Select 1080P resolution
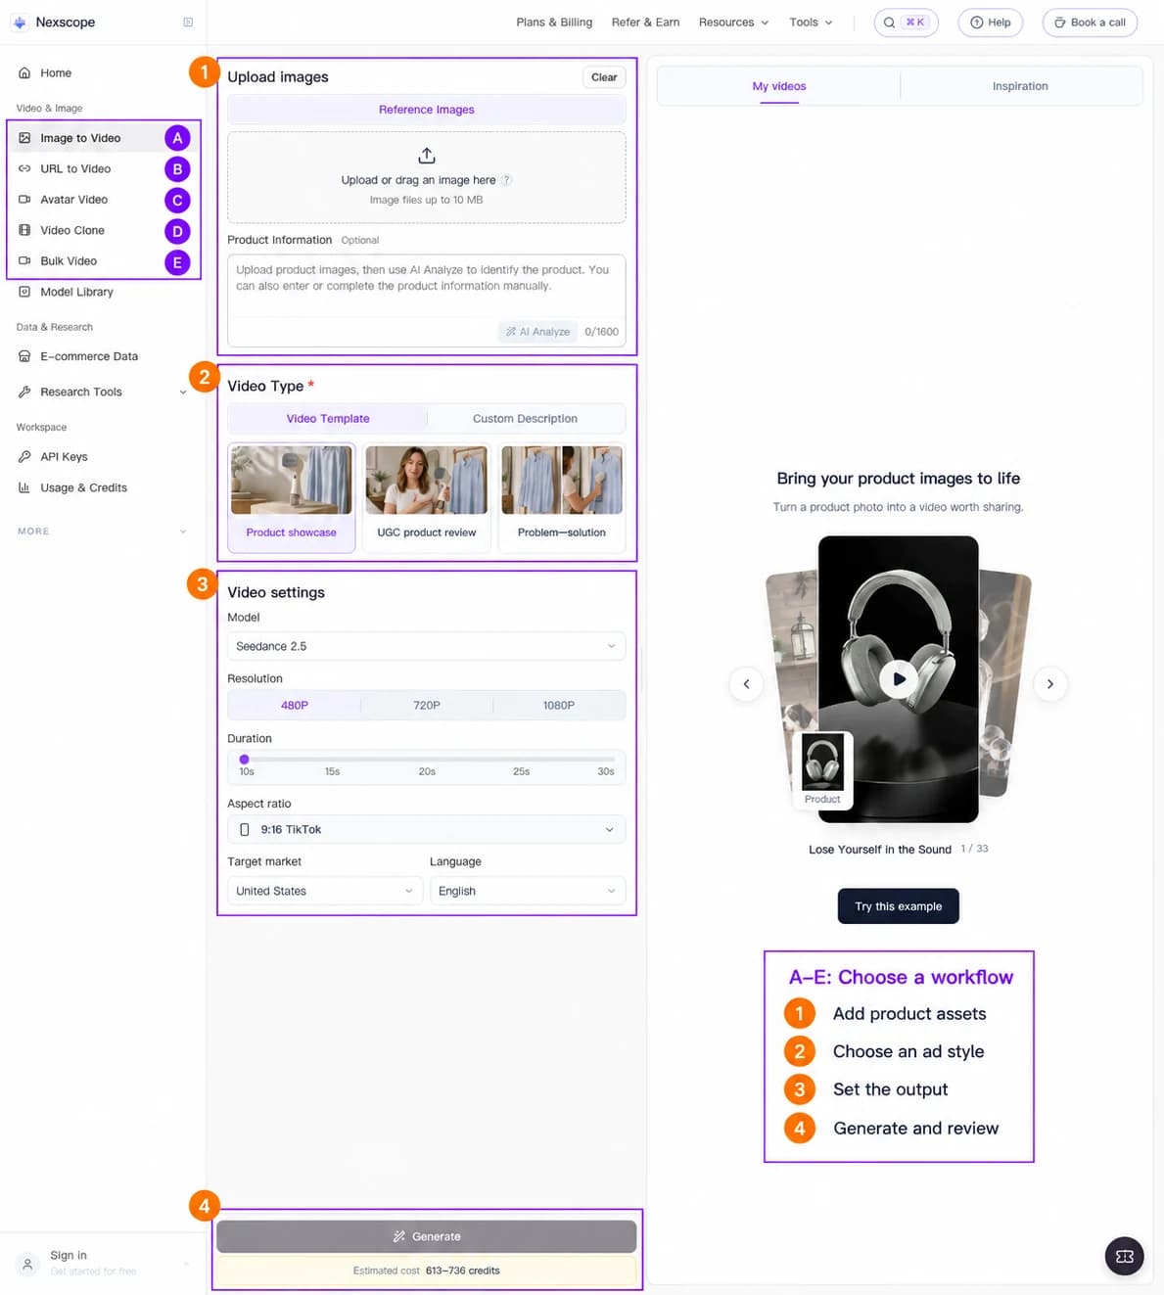The height and width of the screenshot is (1295, 1164). point(559,706)
